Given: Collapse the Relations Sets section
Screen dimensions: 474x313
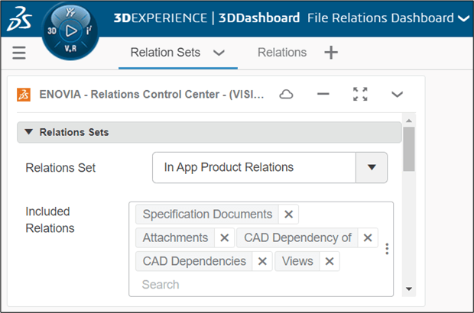Looking at the screenshot, I should click(x=29, y=132).
